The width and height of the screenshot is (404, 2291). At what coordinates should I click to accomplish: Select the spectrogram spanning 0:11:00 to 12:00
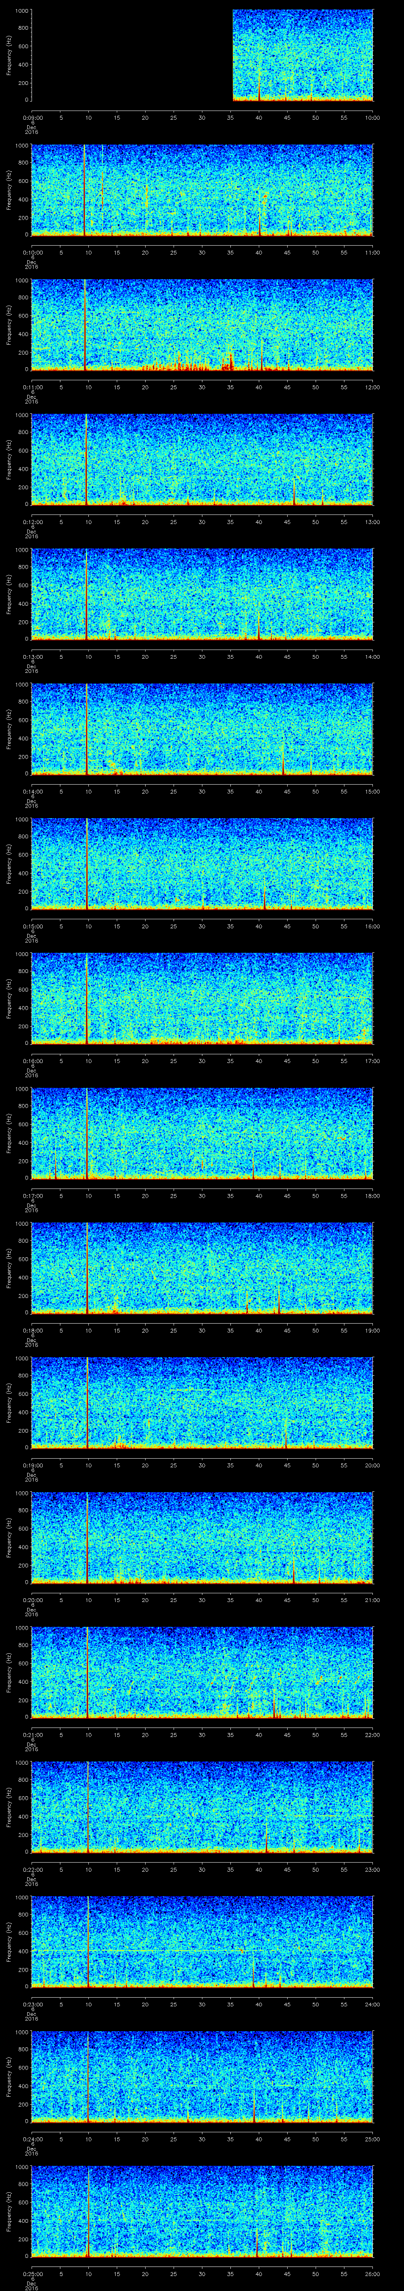pos(202,325)
